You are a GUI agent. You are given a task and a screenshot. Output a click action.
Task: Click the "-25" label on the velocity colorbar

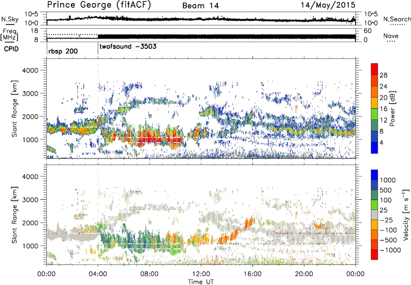point(386,220)
